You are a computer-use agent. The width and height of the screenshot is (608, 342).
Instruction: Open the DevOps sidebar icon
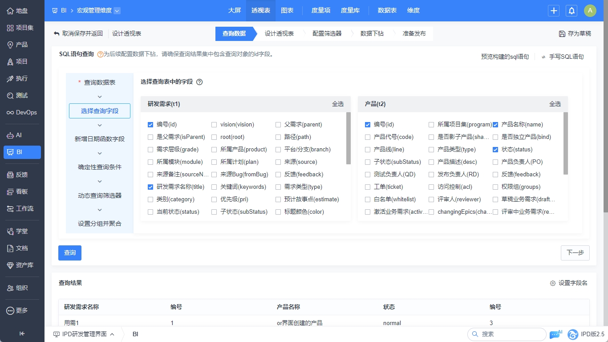(10, 113)
